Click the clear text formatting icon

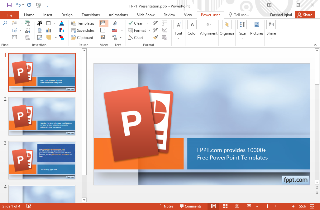(x=115, y=23)
